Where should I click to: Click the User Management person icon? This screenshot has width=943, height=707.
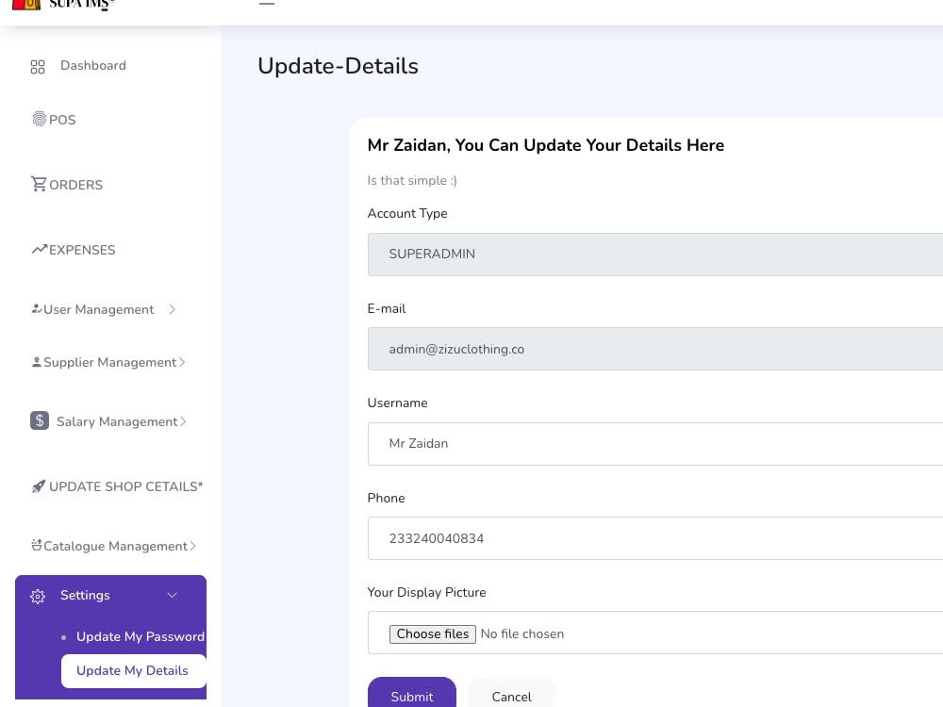click(x=37, y=309)
